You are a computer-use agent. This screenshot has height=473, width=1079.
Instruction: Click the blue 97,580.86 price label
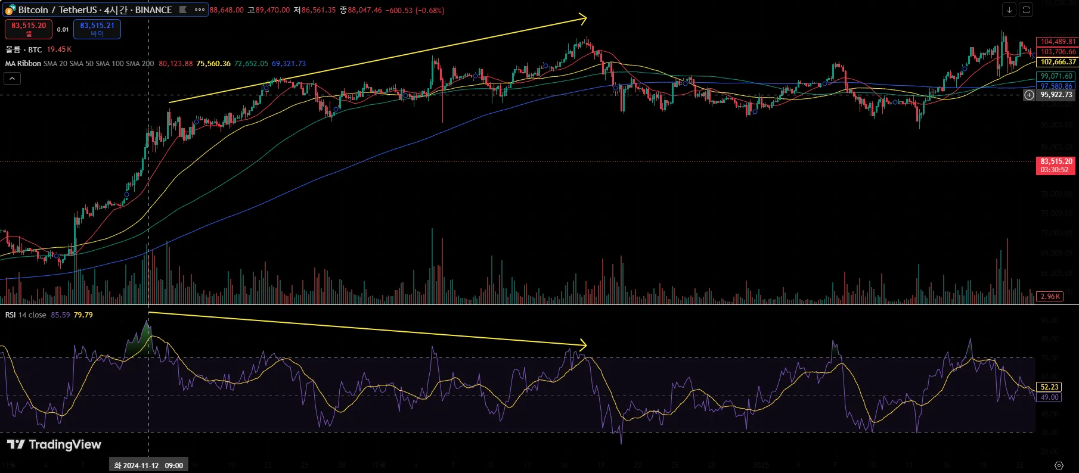(x=1057, y=86)
